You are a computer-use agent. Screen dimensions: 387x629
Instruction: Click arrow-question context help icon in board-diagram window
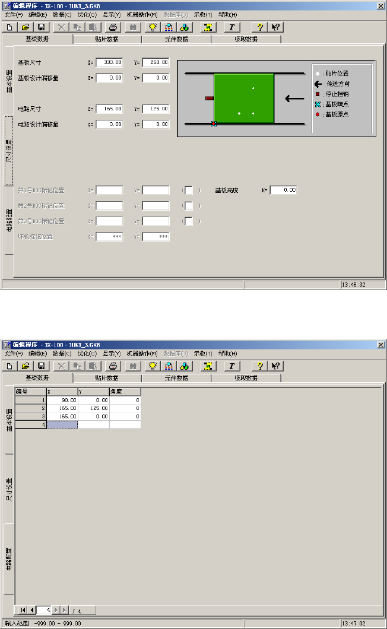pos(276,27)
